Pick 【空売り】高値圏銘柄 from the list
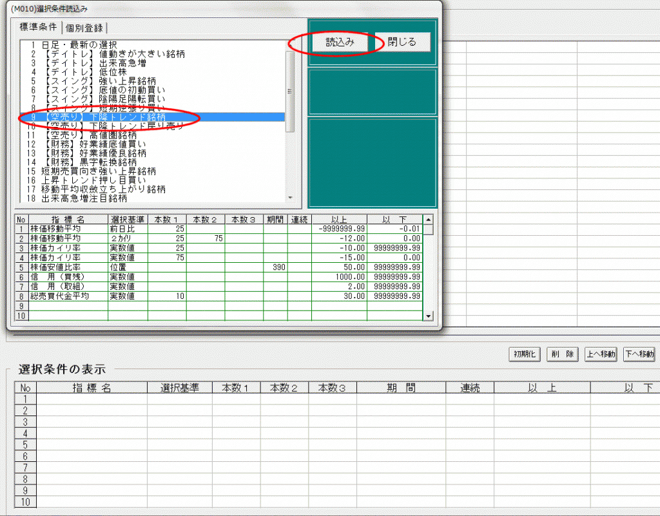Image resolution: width=660 pixels, height=516 pixels. (x=92, y=135)
